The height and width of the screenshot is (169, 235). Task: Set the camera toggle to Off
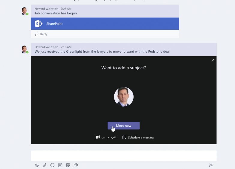(x=113, y=138)
